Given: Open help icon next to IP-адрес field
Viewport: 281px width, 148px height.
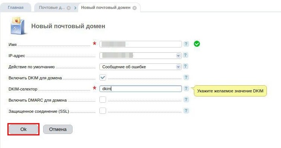Looking at the screenshot, I should (185, 55).
